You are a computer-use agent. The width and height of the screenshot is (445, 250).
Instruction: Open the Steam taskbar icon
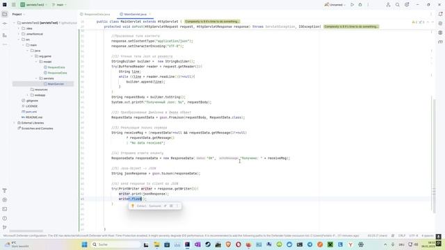pyautogui.click(x=208, y=244)
